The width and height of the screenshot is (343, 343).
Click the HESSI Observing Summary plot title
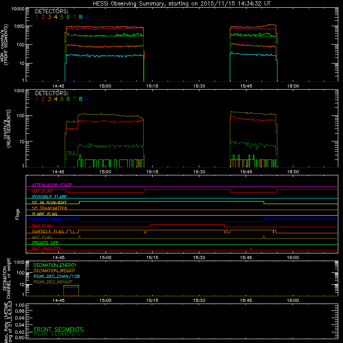coord(182,4)
